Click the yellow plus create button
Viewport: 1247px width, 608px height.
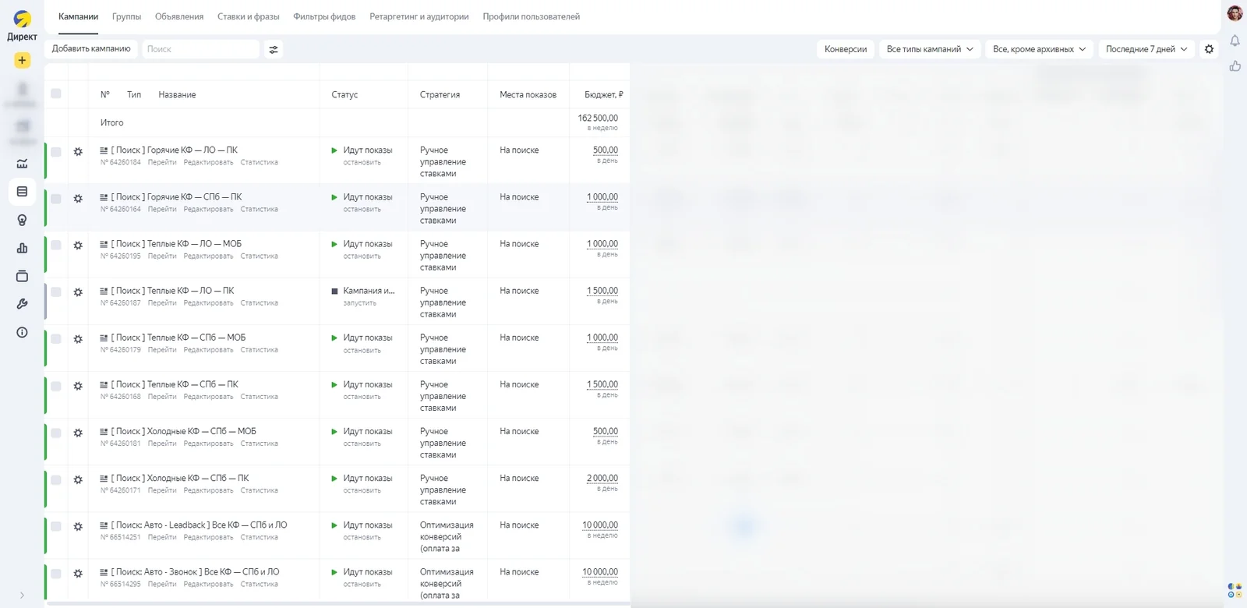(x=22, y=61)
